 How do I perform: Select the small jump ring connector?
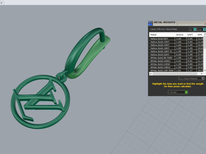coord(62,76)
